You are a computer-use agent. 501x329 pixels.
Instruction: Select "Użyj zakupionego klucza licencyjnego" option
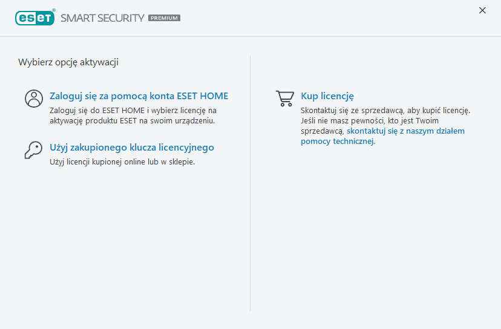[x=131, y=148]
